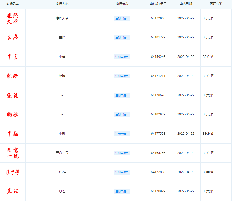232x202 pixels.
Task: View the 辽宁号 trademark image
Action: click(13, 172)
